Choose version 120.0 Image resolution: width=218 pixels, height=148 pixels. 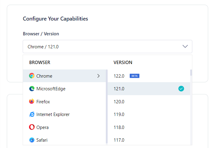[149, 101]
